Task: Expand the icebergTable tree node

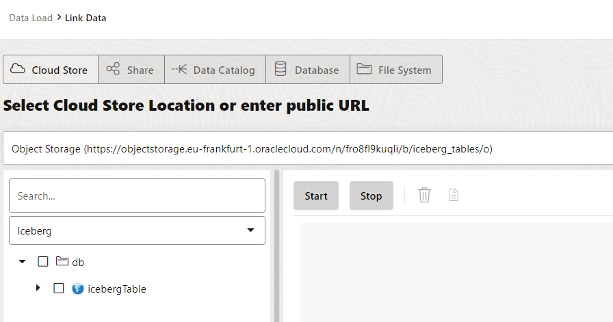Action: (38, 289)
